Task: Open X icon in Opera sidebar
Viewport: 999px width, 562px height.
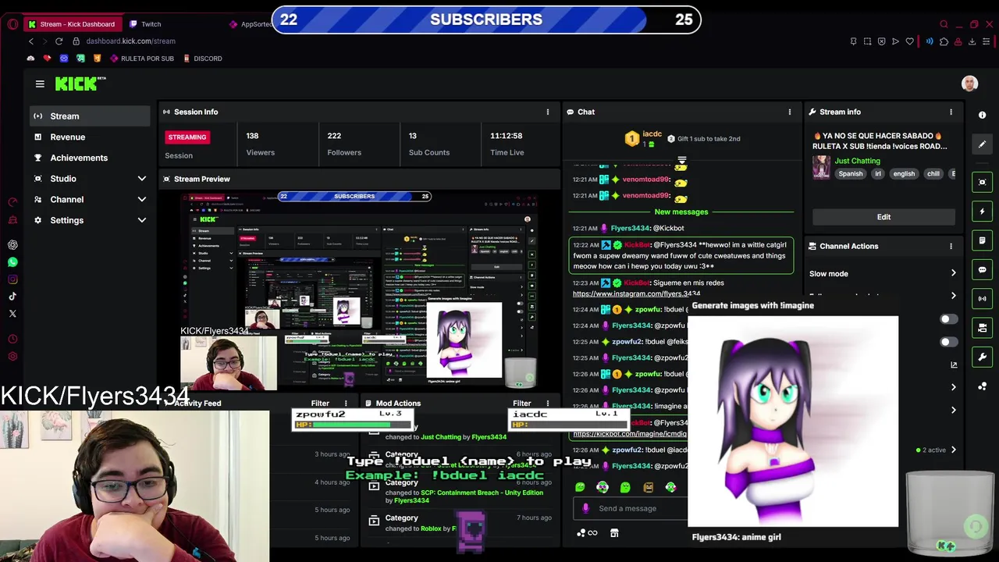Action: 12,313
